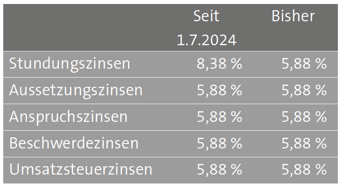Viewport: 342px width, 187px height.
Task: Click the percent sign after 8,38
Action: (237, 64)
